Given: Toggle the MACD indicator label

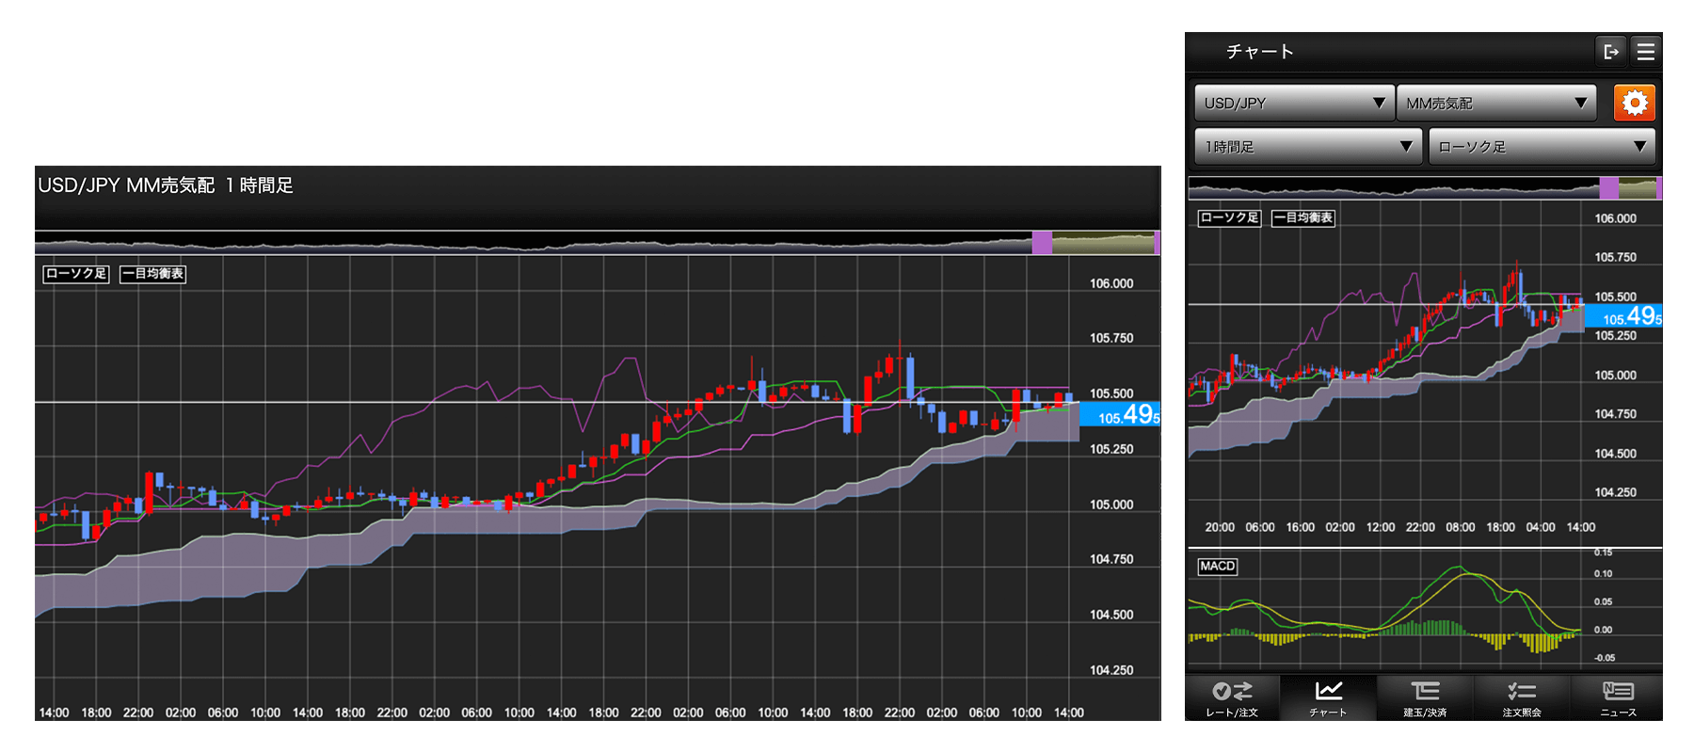Looking at the screenshot, I should 1217,566.
